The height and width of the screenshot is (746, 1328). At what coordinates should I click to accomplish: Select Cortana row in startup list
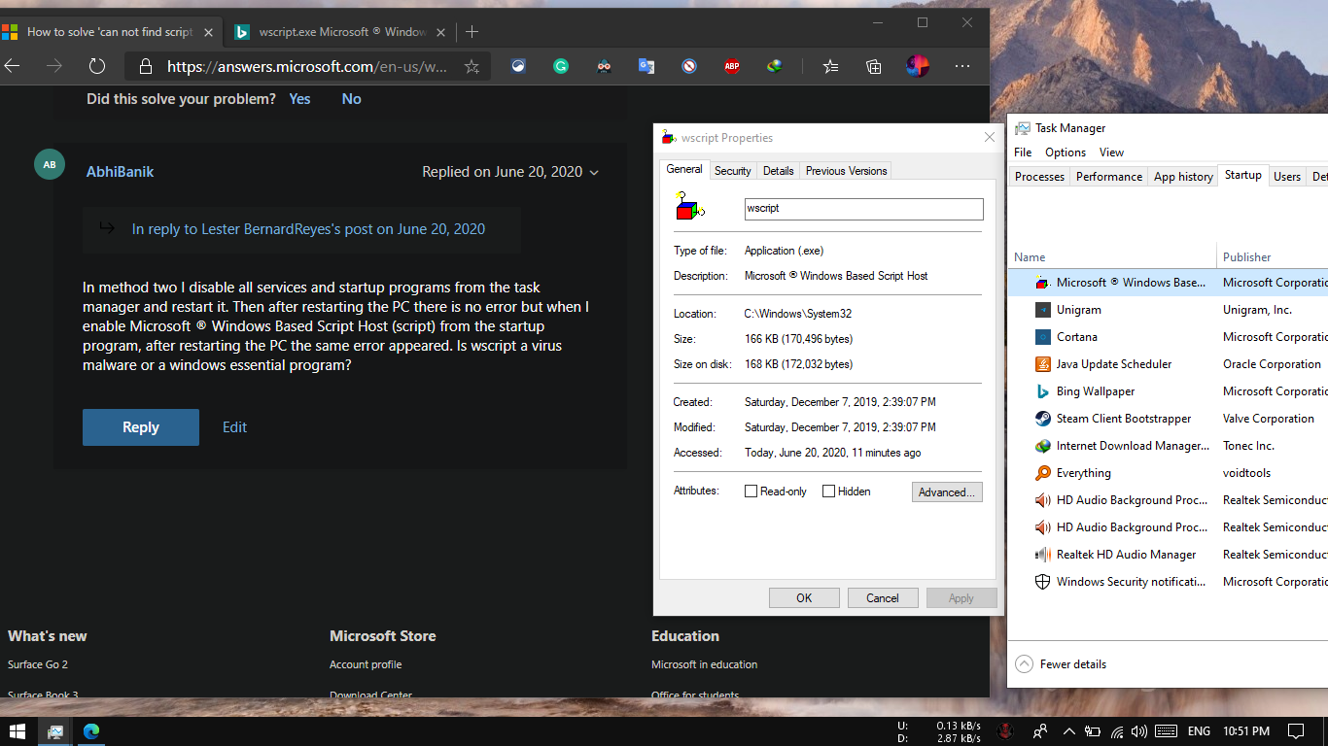tap(1168, 337)
